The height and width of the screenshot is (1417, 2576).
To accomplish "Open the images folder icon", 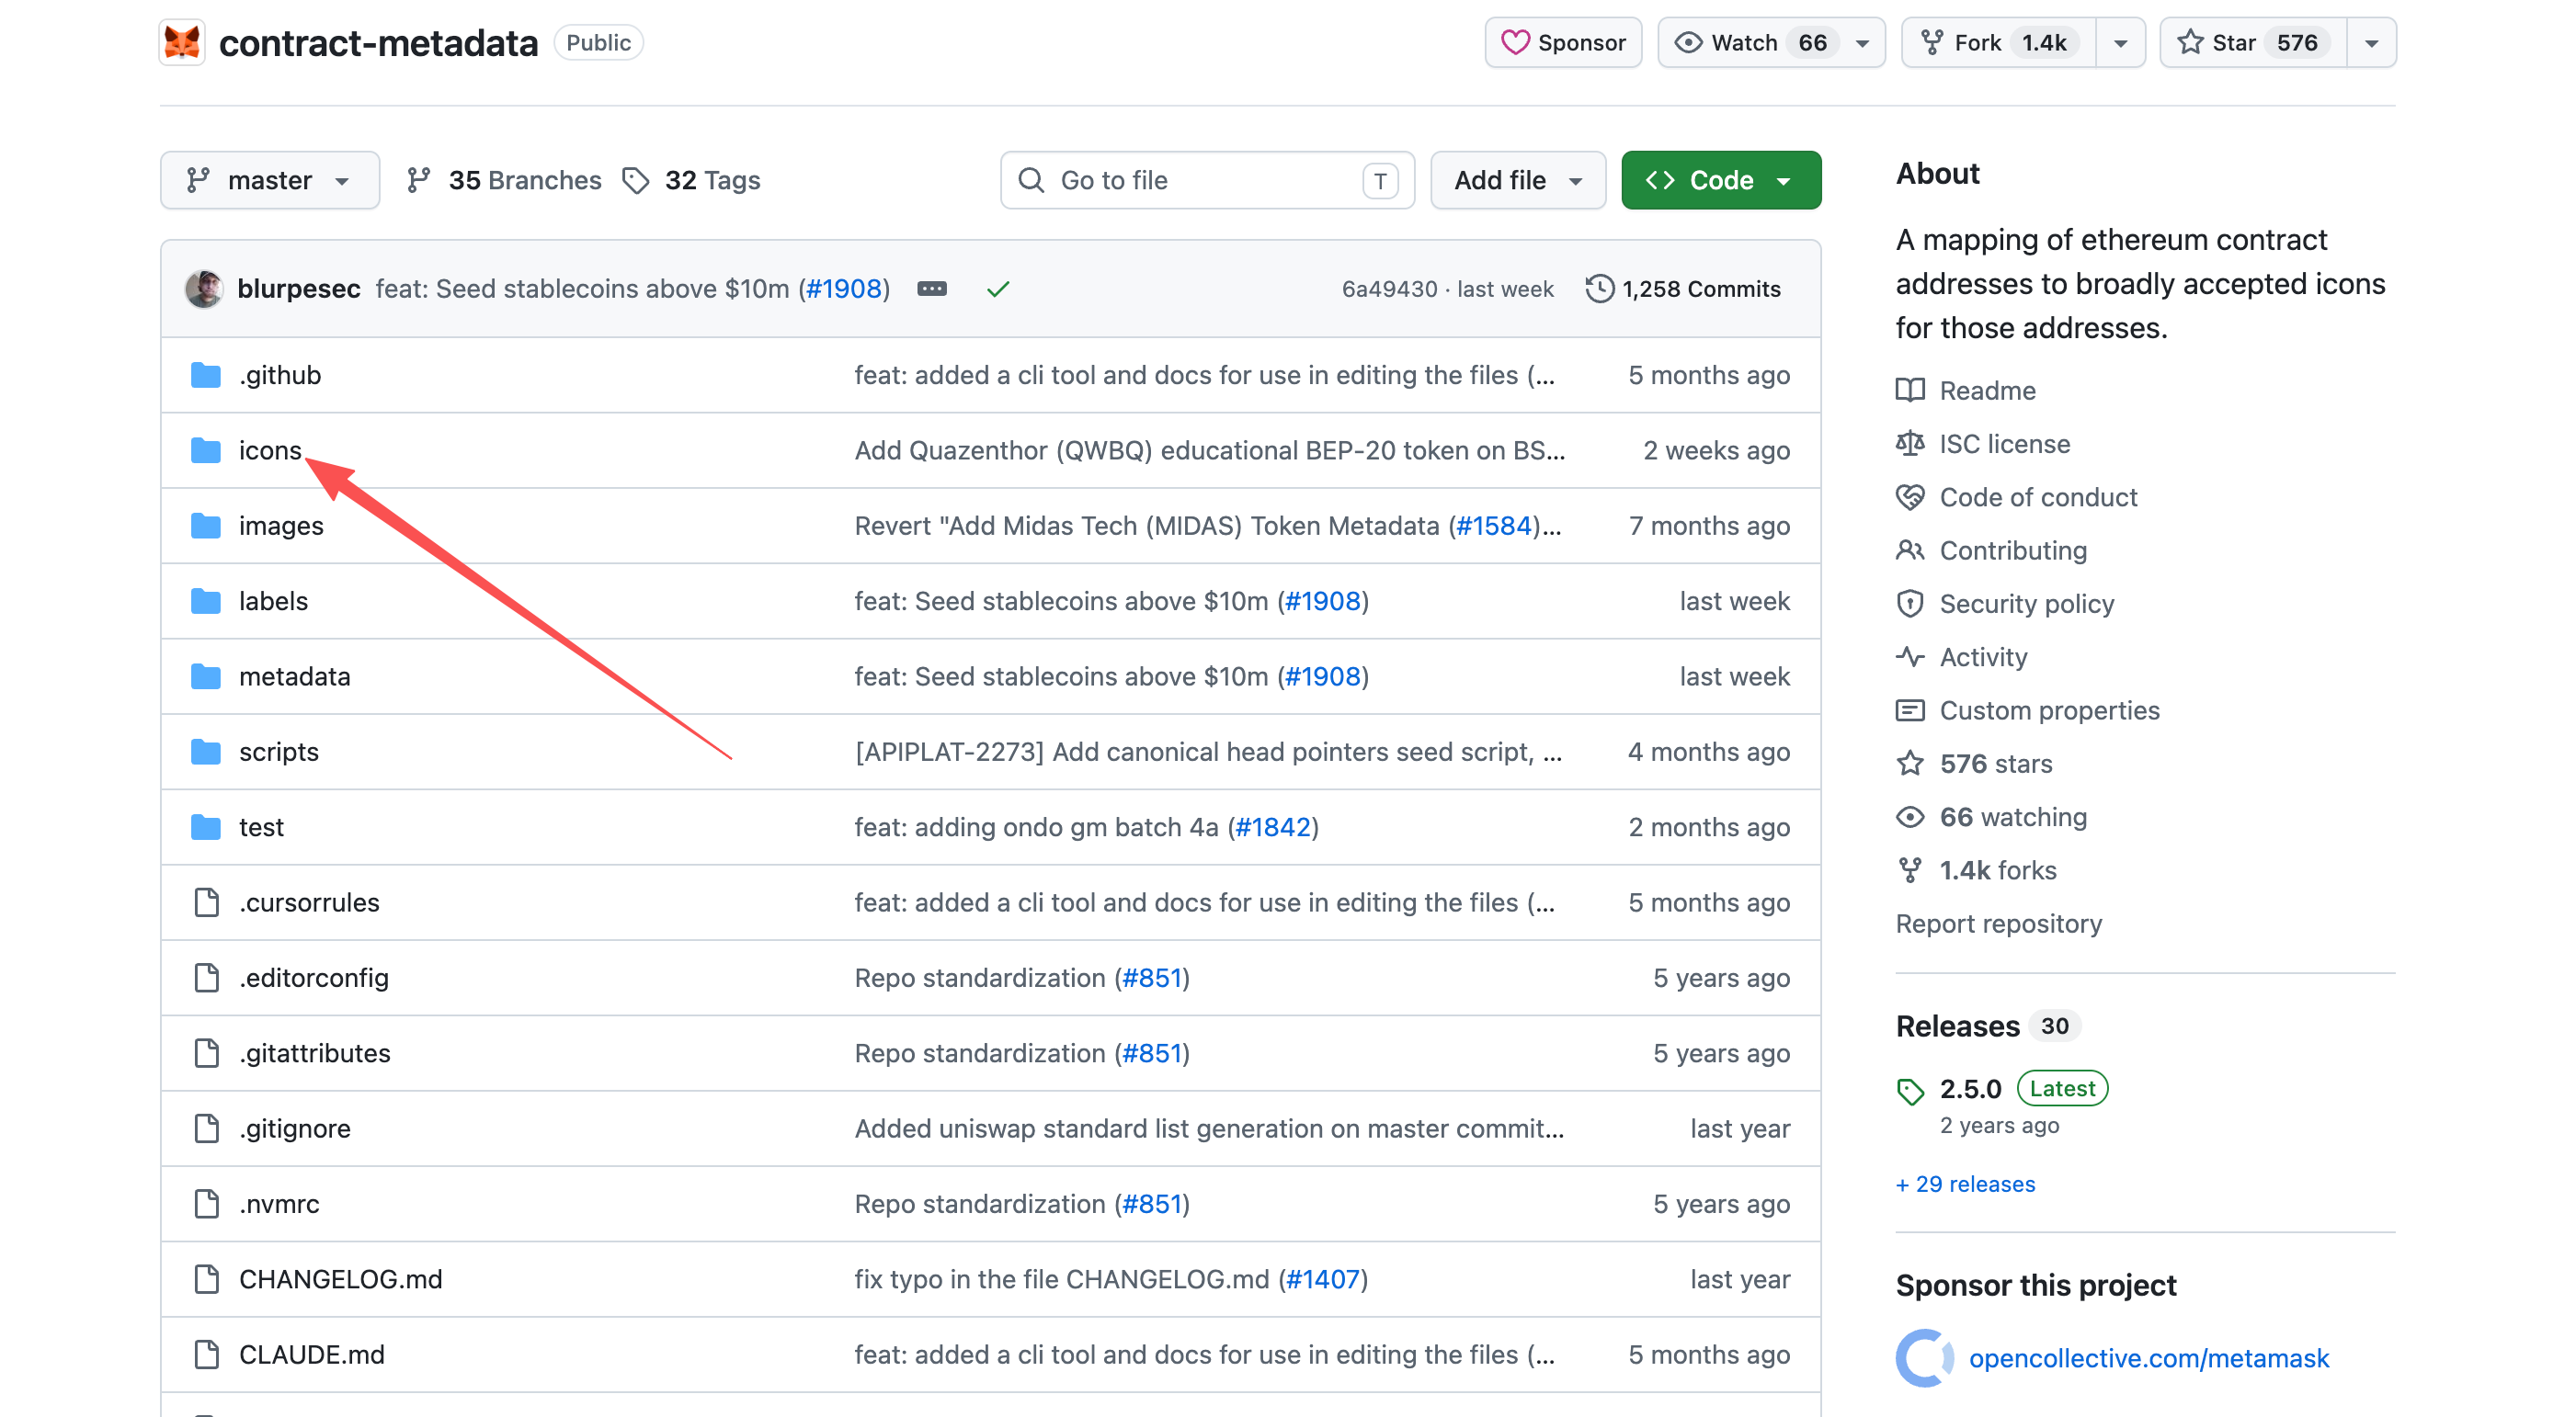I will click(206, 526).
